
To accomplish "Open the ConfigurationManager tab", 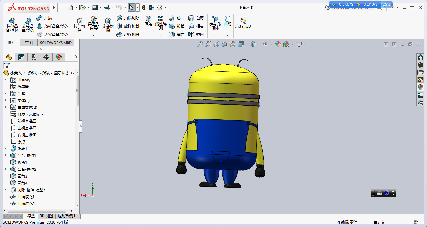I will [x=34, y=57].
